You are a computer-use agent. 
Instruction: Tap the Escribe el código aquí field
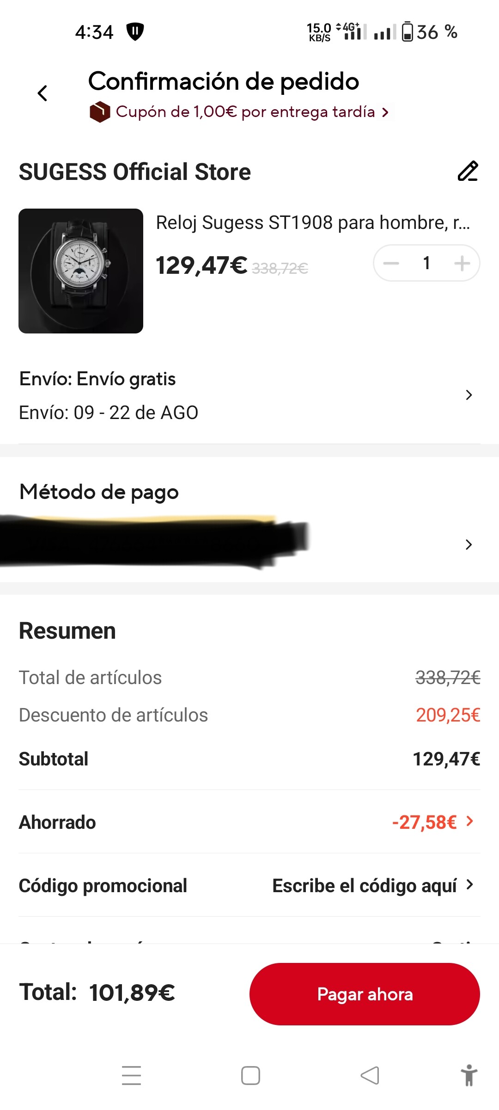[x=364, y=886]
